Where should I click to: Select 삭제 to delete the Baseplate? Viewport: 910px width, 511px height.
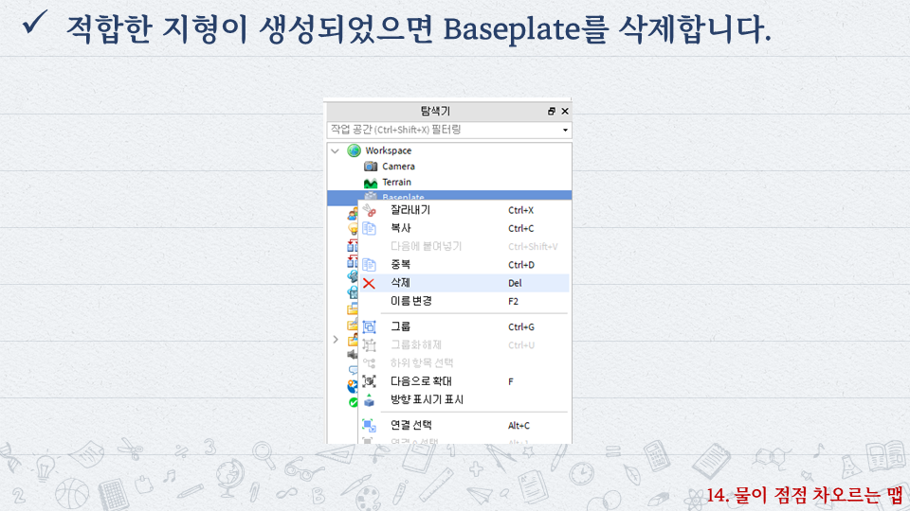(464, 283)
